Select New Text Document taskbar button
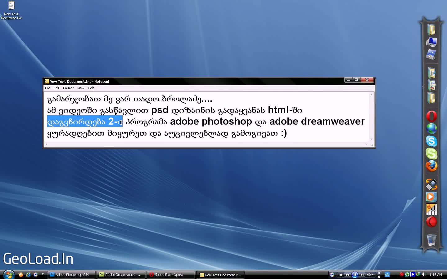Viewport: 447px width, 279px height. point(221,275)
